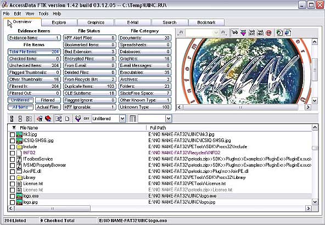
Task: Click the globe image in the viewer
Action: 244,71
